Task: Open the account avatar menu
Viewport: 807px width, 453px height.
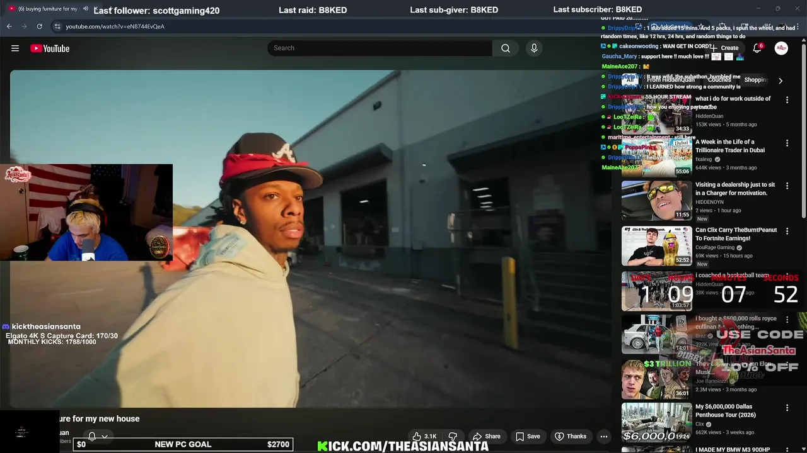Action: click(781, 48)
